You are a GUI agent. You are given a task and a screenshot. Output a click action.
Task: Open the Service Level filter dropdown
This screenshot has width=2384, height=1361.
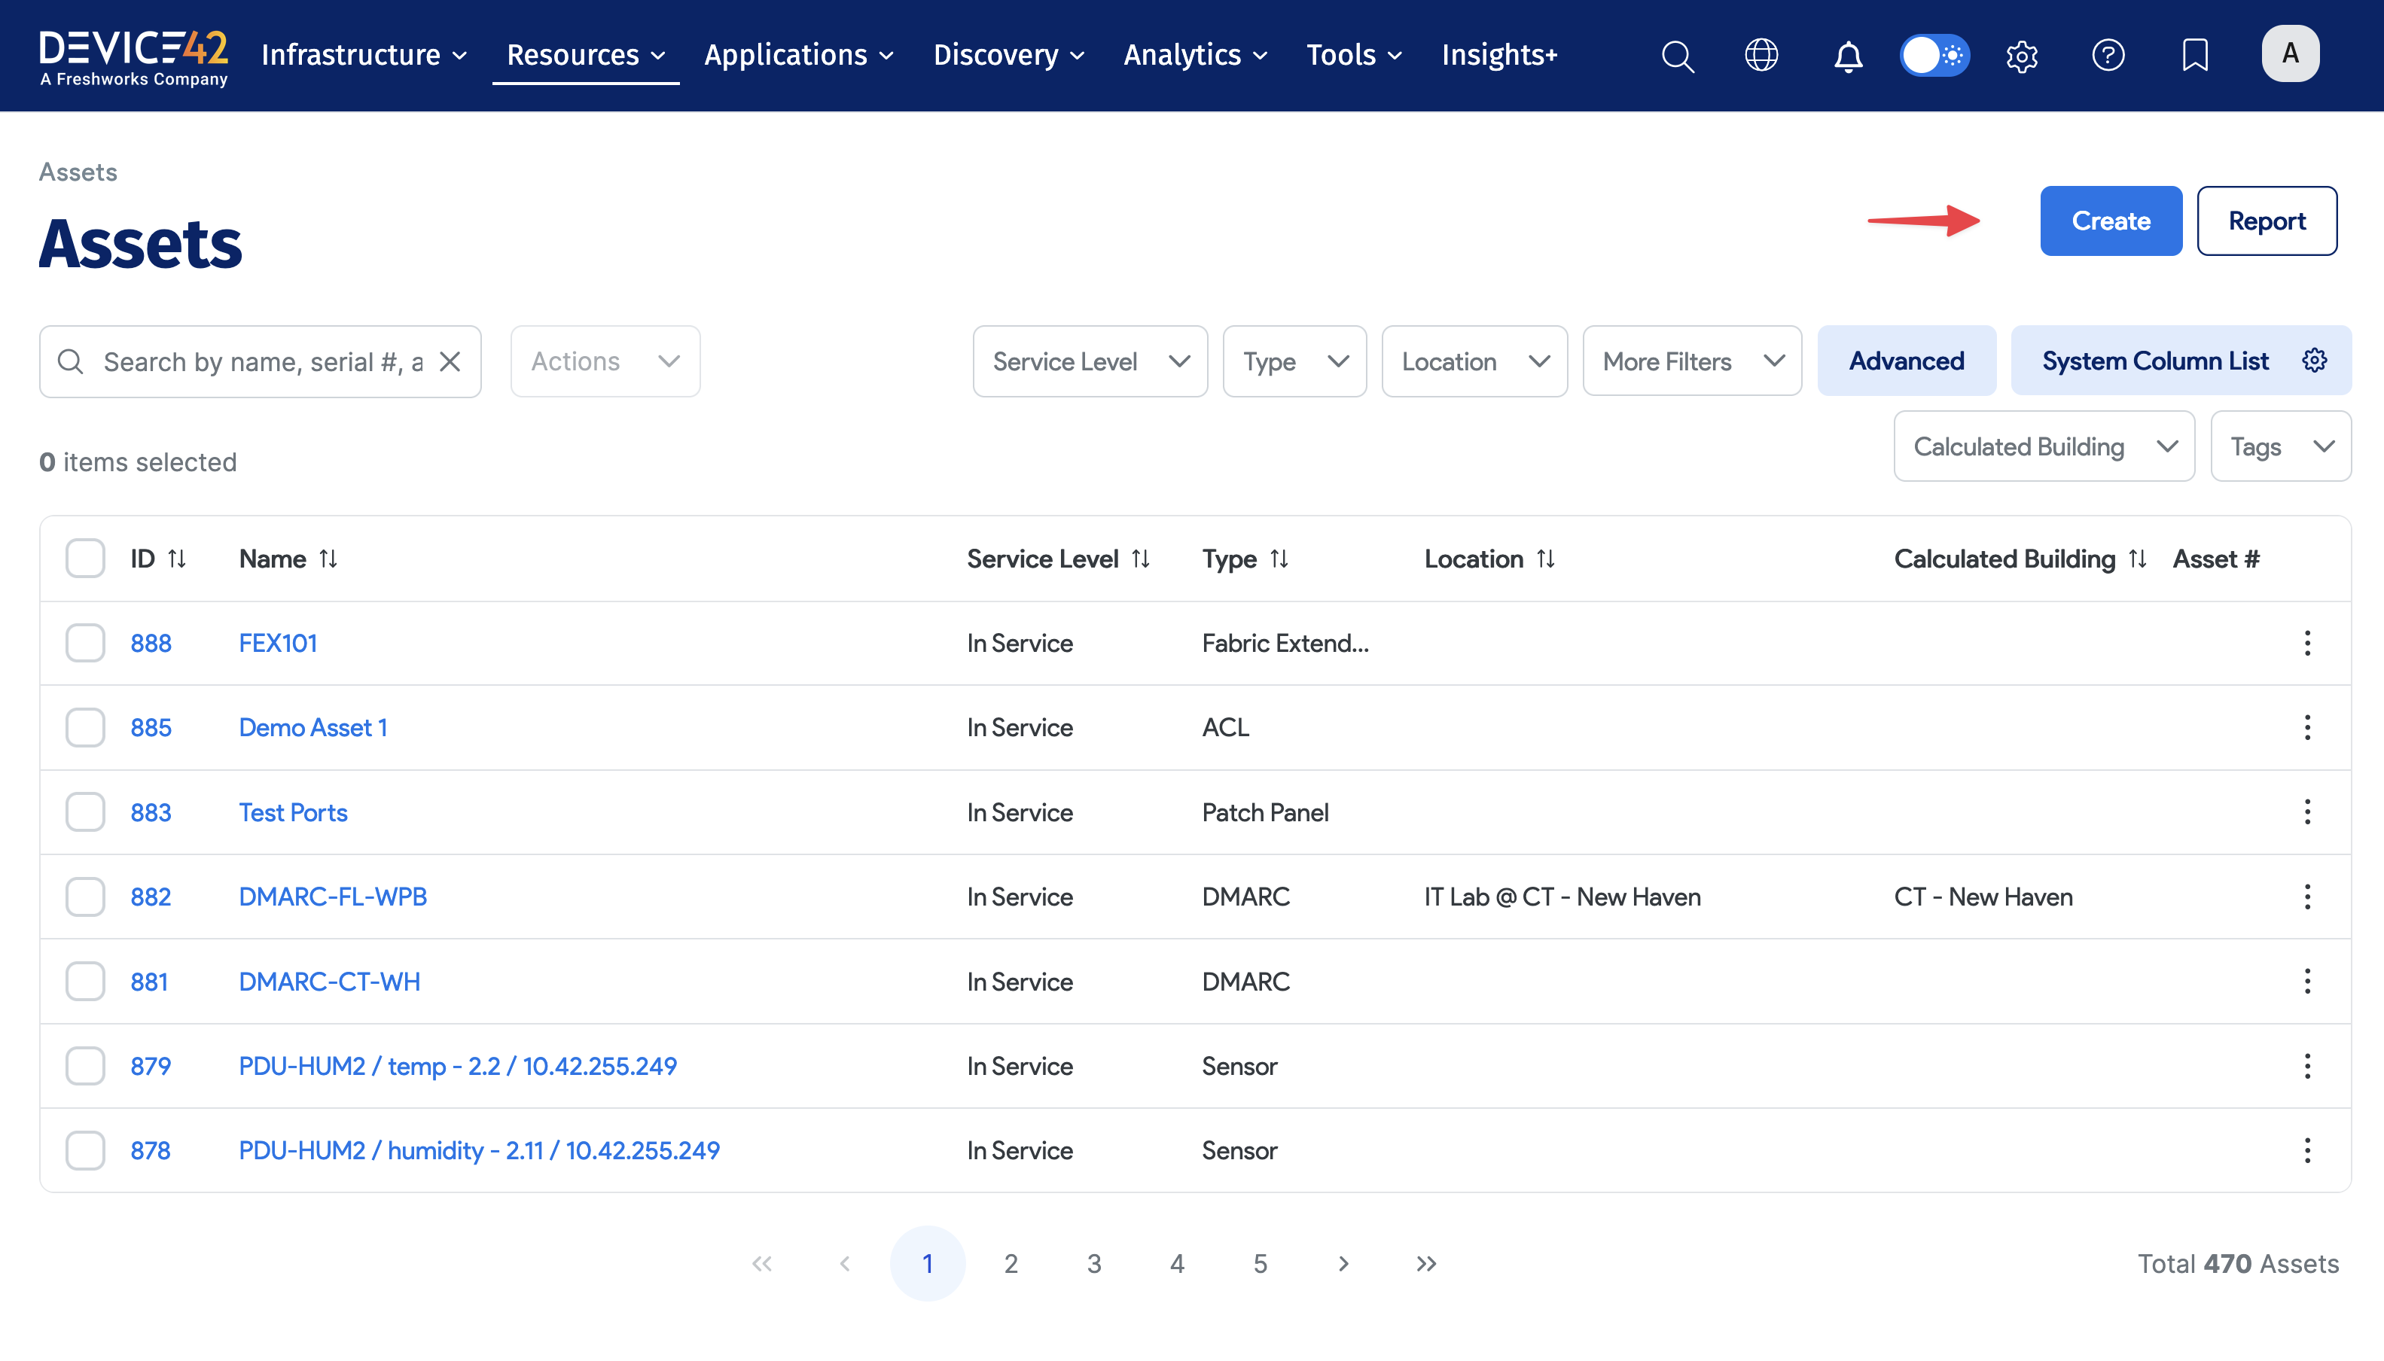click(1089, 361)
